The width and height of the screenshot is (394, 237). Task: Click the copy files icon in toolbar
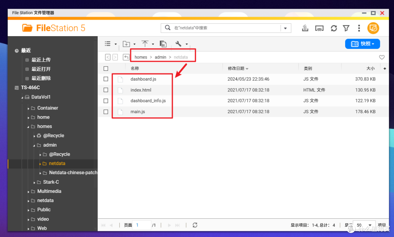163,43
